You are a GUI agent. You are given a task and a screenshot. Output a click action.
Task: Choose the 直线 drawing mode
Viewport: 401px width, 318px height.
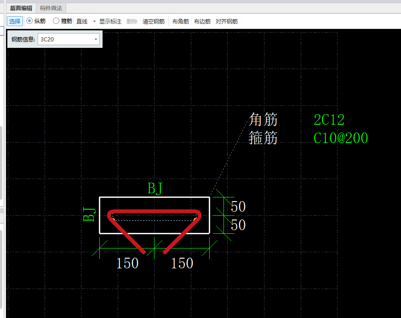click(82, 21)
